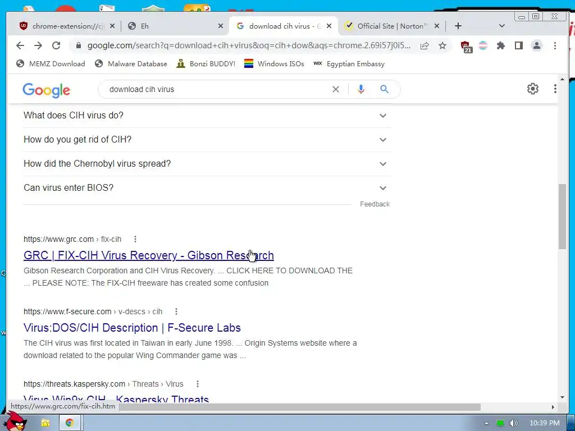Click the volume speaker tray icon
Viewport: 575px width, 431px height.
click(513, 423)
